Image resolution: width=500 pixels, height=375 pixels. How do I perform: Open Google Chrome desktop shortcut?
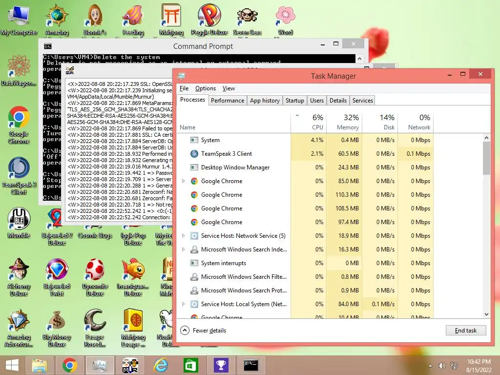pos(19,125)
